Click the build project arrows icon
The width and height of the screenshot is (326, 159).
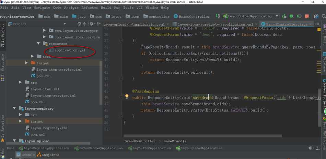click(218, 16)
